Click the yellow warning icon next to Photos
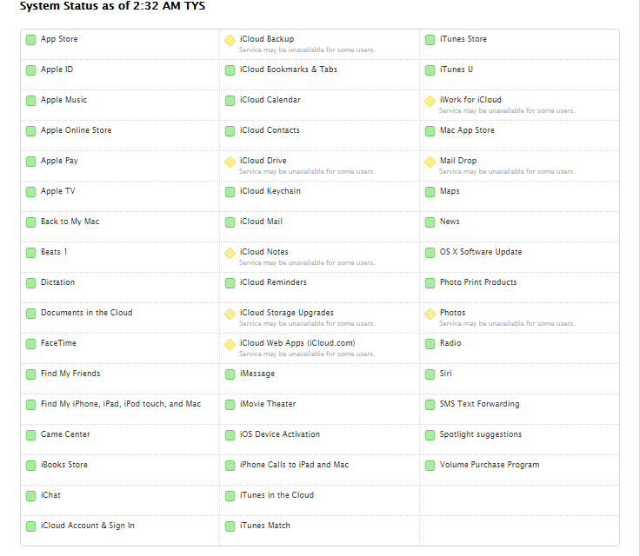This screenshot has height=556, width=640. coord(430,314)
